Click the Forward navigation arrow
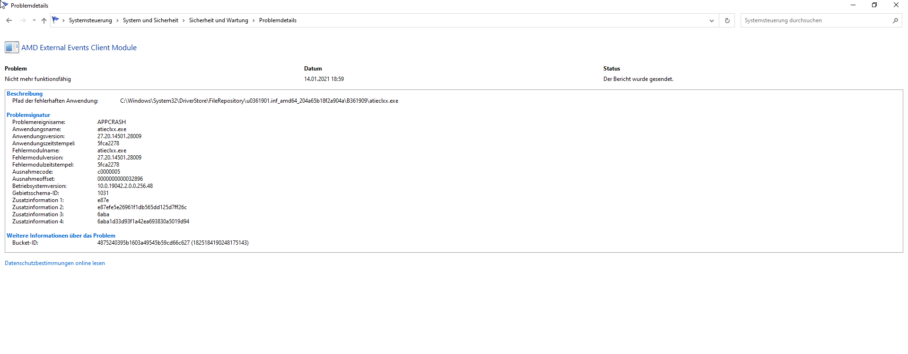908x354 pixels. point(23,20)
